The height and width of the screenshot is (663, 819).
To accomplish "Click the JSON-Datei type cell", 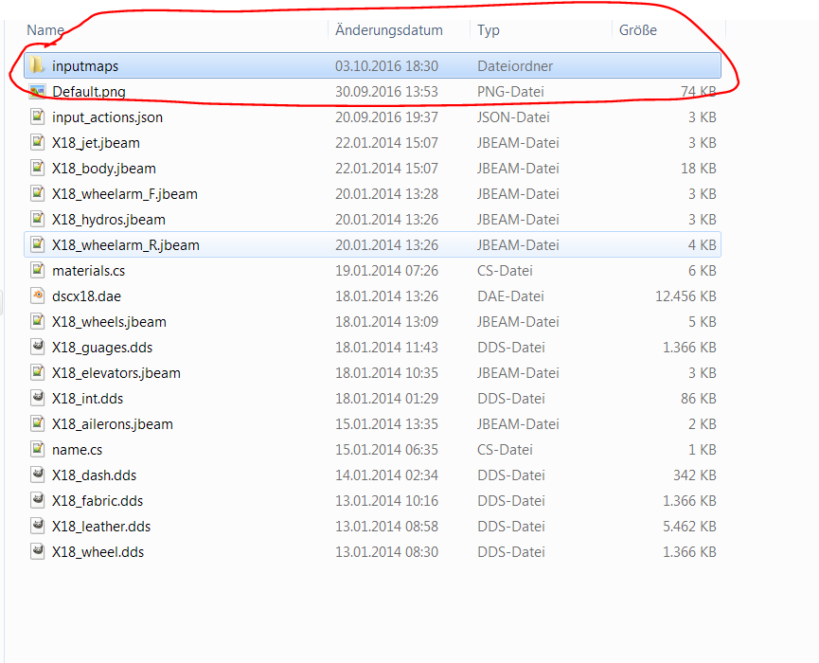I will point(513,117).
